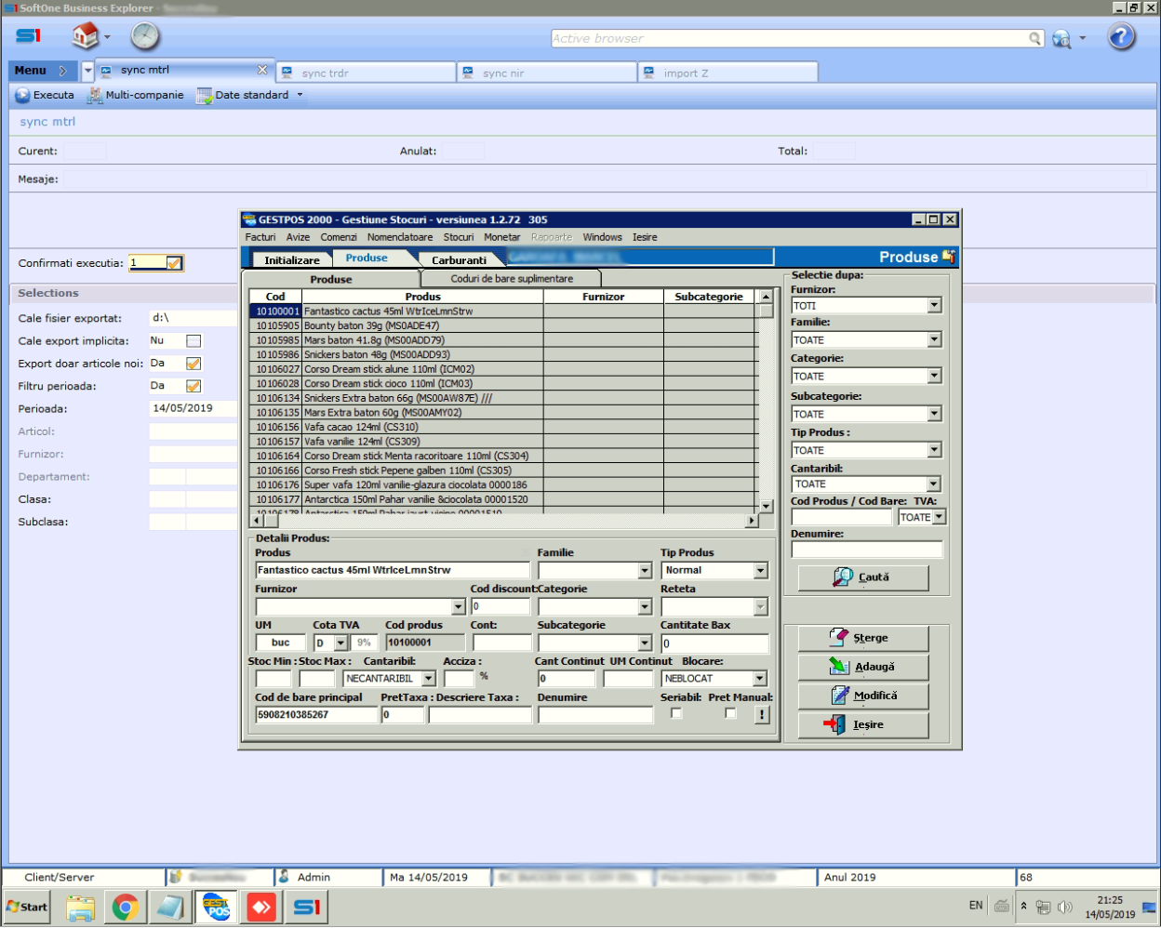This screenshot has width=1161, height=928.
Task: Toggle the Seriabil checkbox
Action: point(676,713)
